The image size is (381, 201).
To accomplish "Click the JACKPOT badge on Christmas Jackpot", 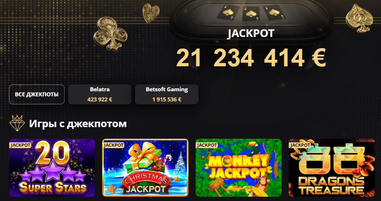I will [x=114, y=145].
